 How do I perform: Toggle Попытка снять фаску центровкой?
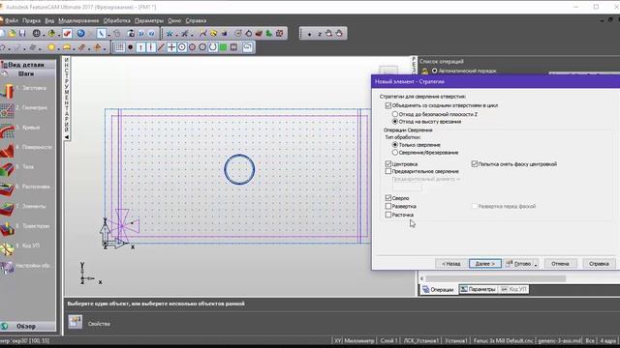click(x=474, y=163)
